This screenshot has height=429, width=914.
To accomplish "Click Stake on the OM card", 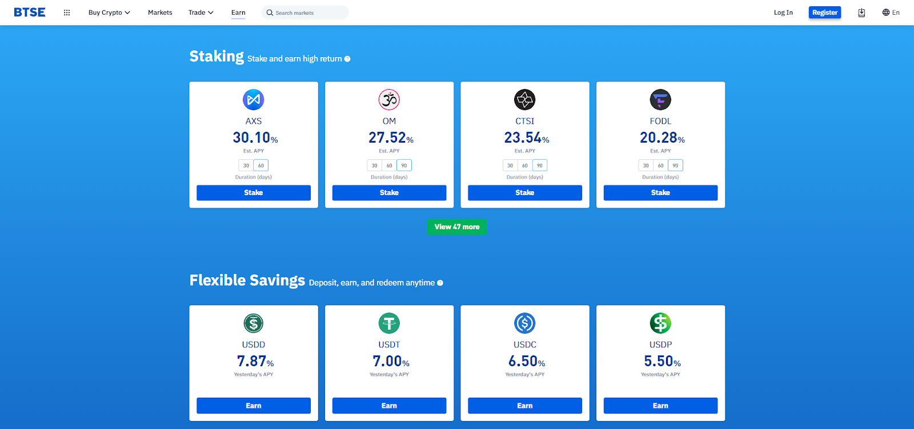I will coord(389,193).
